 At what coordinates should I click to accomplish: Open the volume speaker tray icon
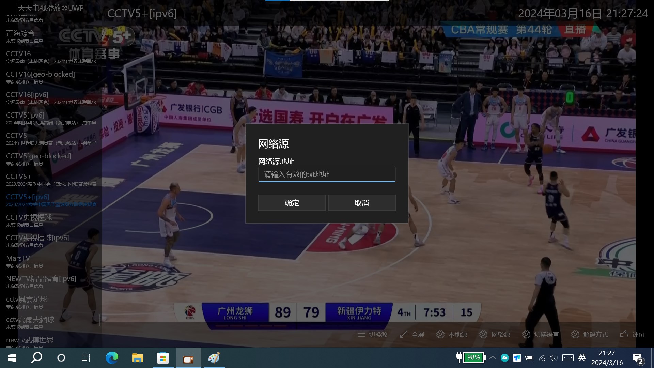(x=553, y=357)
